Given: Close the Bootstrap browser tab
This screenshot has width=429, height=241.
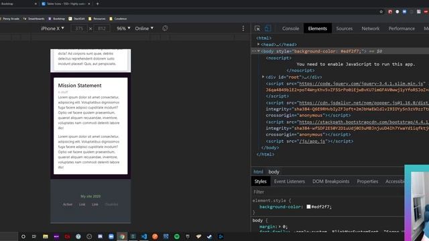Looking at the screenshot, I should pyautogui.click(x=36, y=4).
